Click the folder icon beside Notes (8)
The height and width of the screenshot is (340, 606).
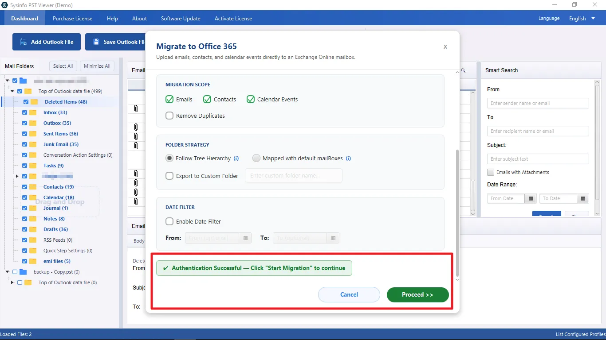click(x=33, y=219)
